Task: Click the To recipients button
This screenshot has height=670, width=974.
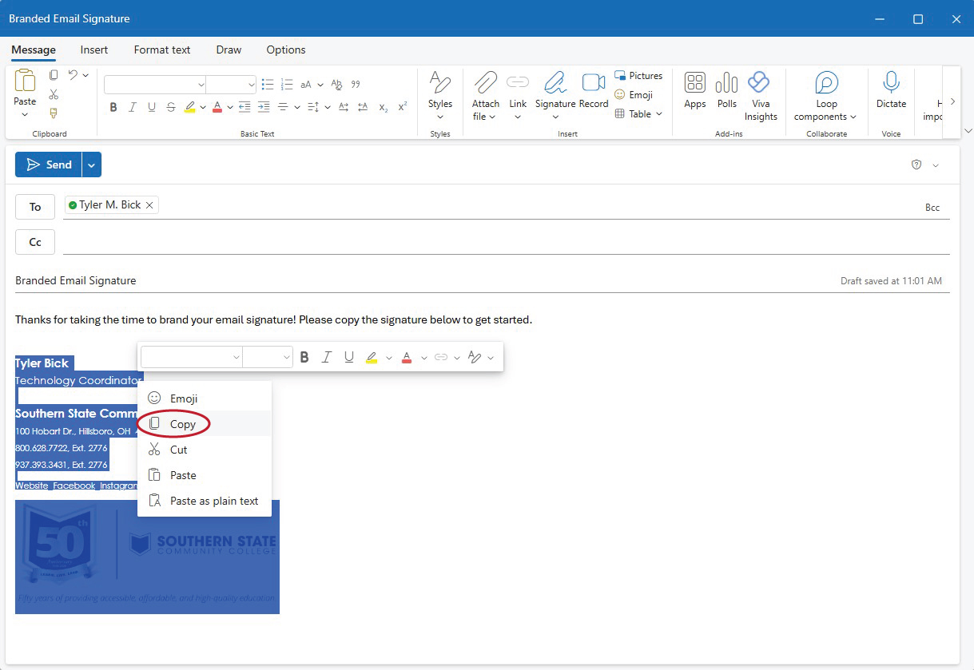Action: [35, 207]
